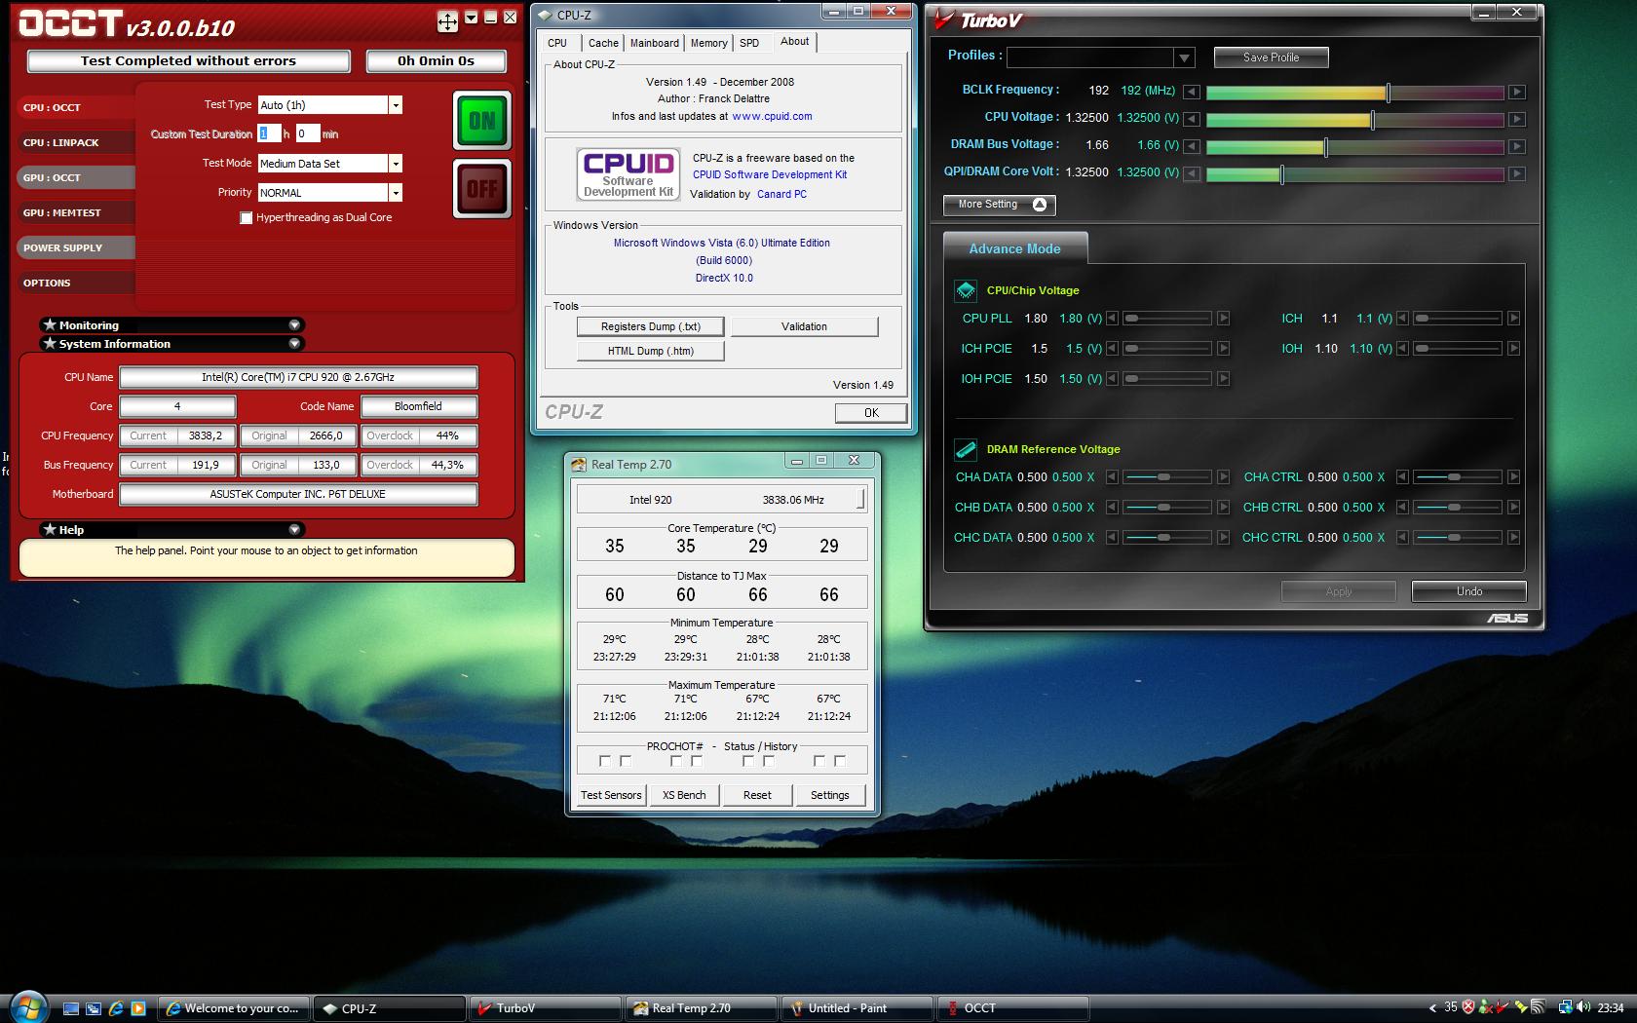Click the OCCT title bar dropdown arrow icon
Image resolution: width=1637 pixels, height=1023 pixels.
click(x=472, y=18)
